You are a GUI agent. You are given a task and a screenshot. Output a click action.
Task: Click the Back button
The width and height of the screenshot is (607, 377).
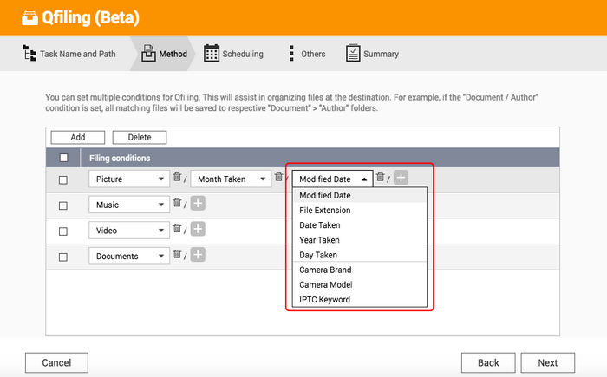[488, 362]
